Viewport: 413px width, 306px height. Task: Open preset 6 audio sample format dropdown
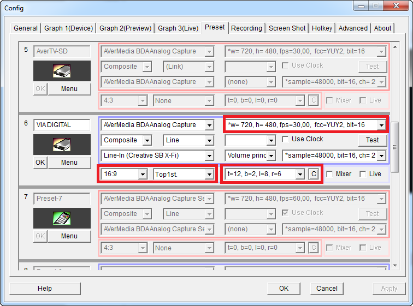click(334, 155)
